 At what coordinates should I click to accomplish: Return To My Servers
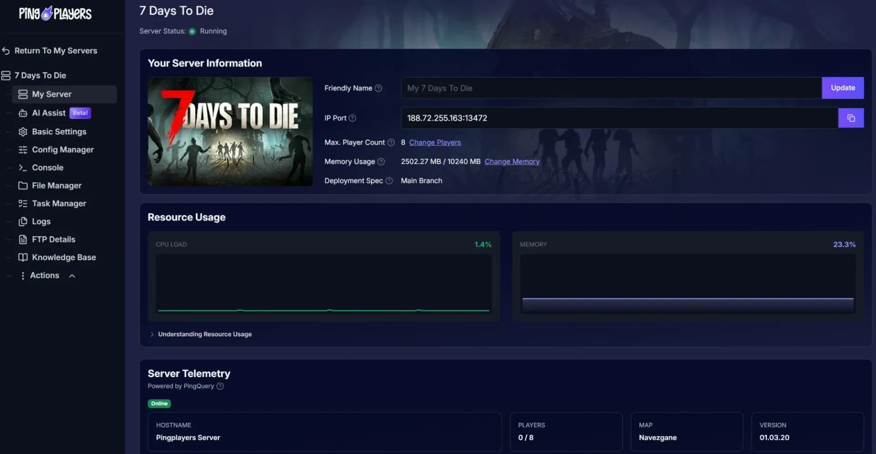click(x=56, y=51)
